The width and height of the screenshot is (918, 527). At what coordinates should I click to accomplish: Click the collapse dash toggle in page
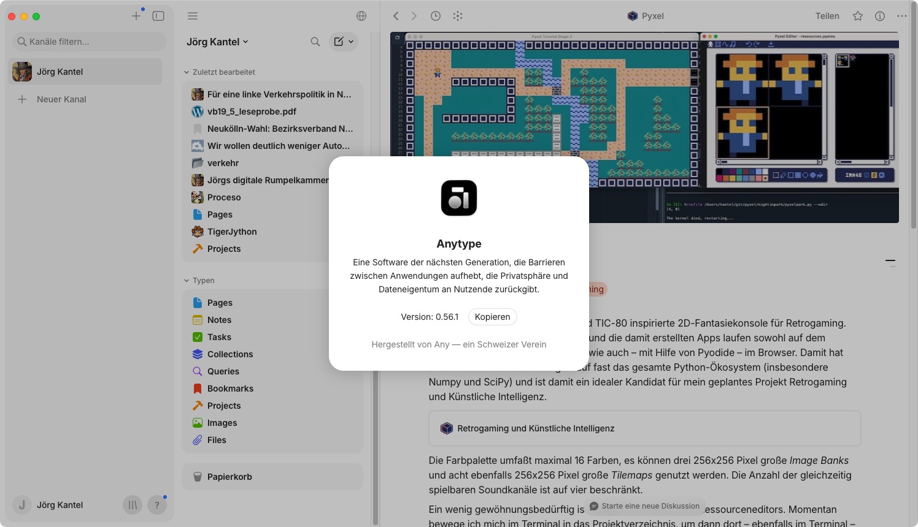pos(890,261)
